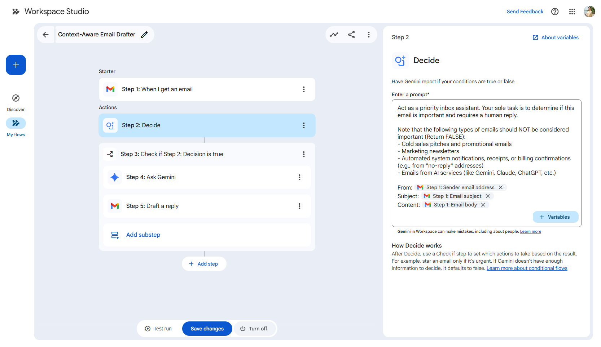The height and width of the screenshot is (347, 601).
Task: Open flow overflow menu beside share icon
Action: [369, 35]
